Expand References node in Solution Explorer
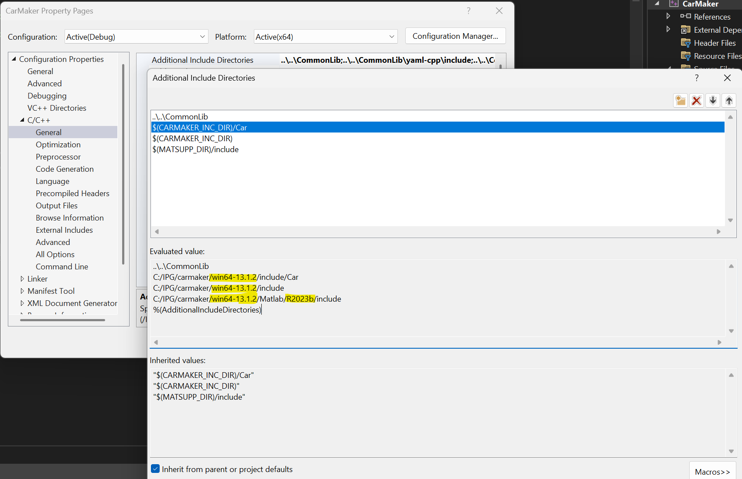The height and width of the screenshot is (479, 742). click(668, 16)
